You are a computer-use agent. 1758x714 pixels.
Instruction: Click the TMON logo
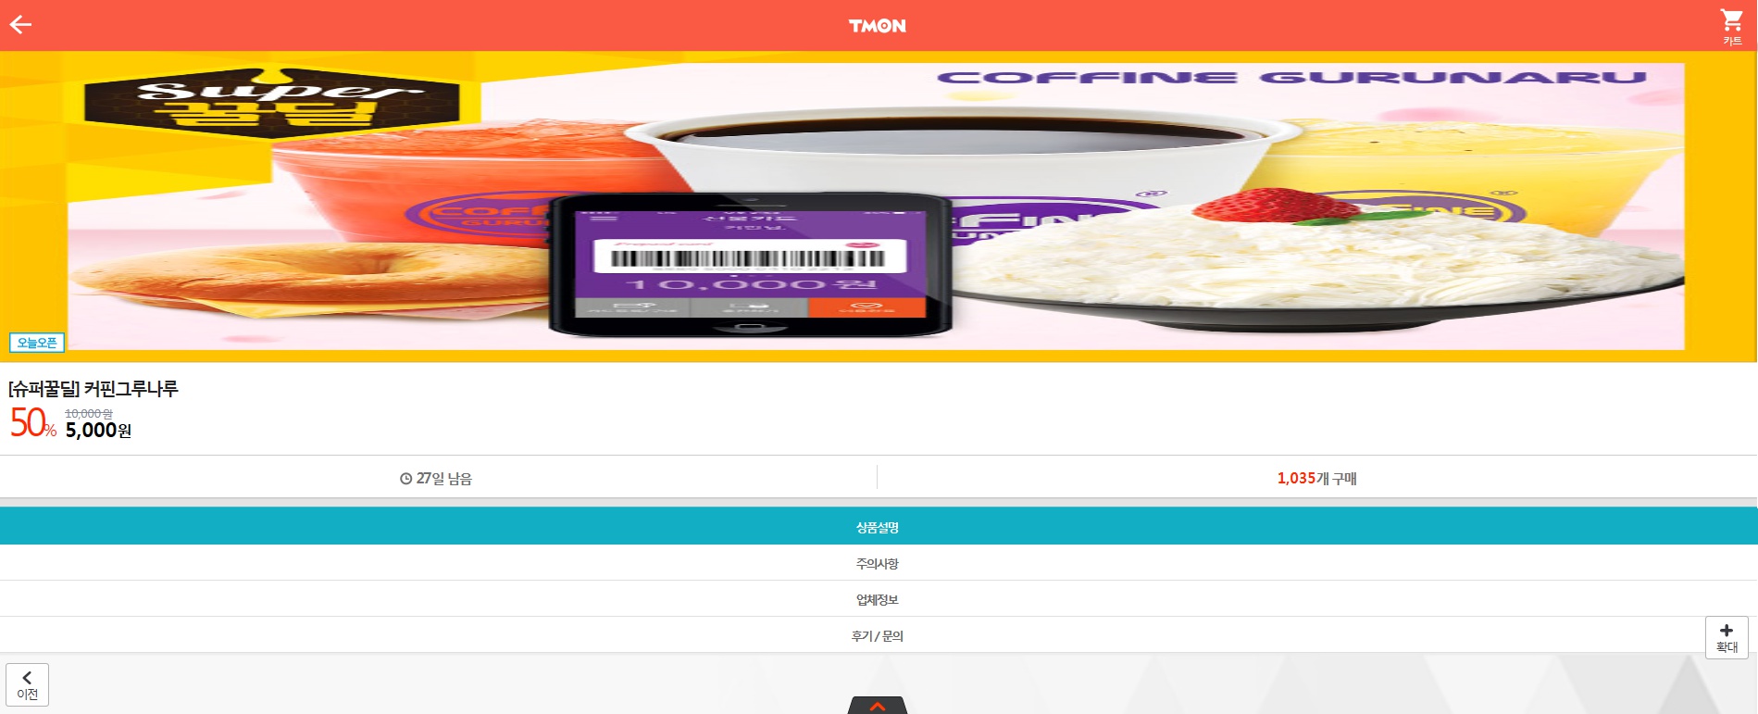click(877, 26)
